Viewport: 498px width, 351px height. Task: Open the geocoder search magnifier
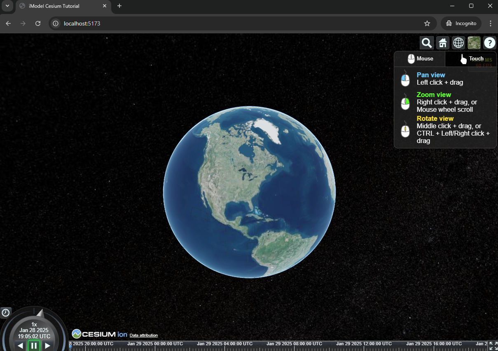click(x=426, y=43)
